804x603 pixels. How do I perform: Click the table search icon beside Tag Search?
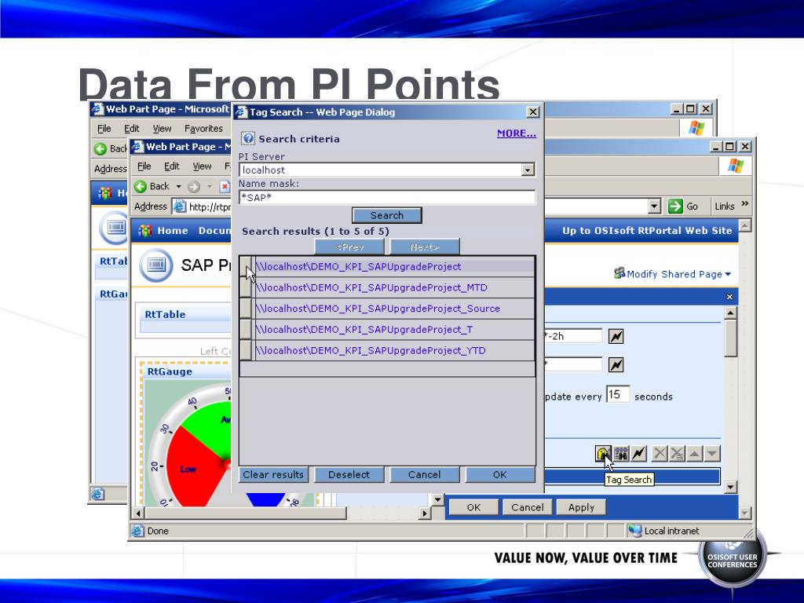point(620,453)
